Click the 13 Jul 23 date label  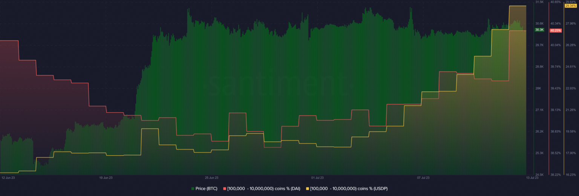tap(532, 177)
